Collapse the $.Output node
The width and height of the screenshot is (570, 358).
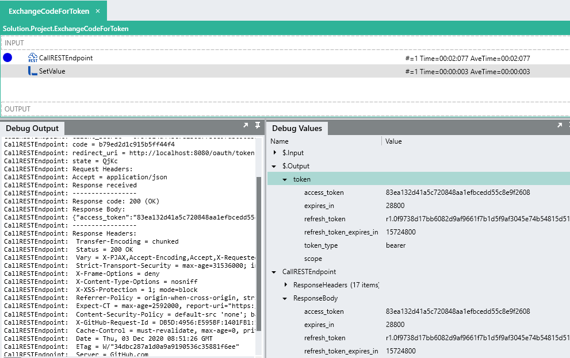pos(275,167)
